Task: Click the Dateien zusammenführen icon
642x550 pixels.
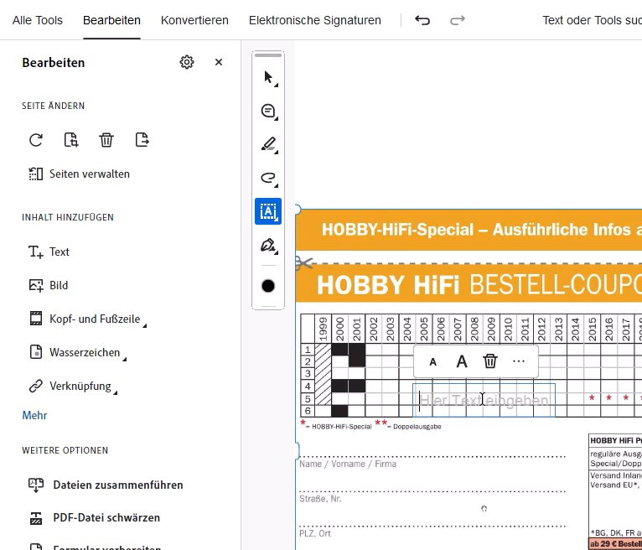Action: [36, 485]
